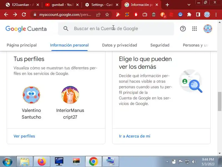
Task: Go back to the previous page
Action: [x=6, y=14]
